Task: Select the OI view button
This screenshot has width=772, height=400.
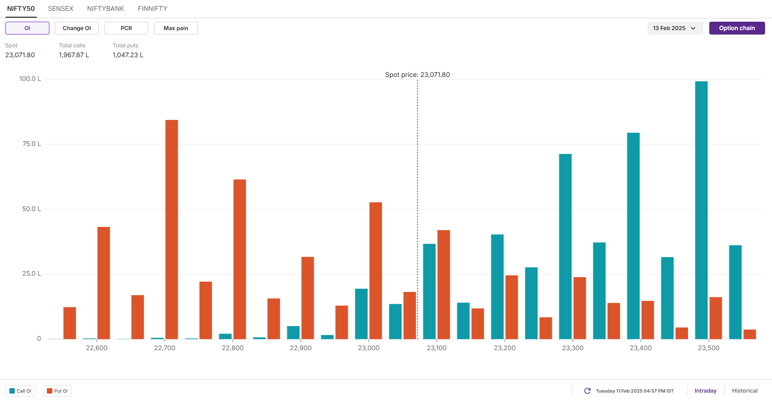Action: (x=27, y=28)
